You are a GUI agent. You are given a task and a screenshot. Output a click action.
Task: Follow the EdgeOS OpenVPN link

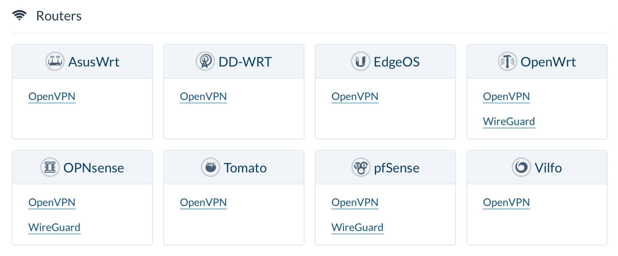[x=355, y=96]
